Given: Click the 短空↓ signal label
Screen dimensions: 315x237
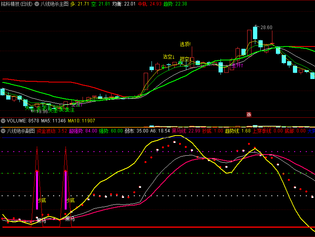Looking at the screenshot, I should click(186, 59).
